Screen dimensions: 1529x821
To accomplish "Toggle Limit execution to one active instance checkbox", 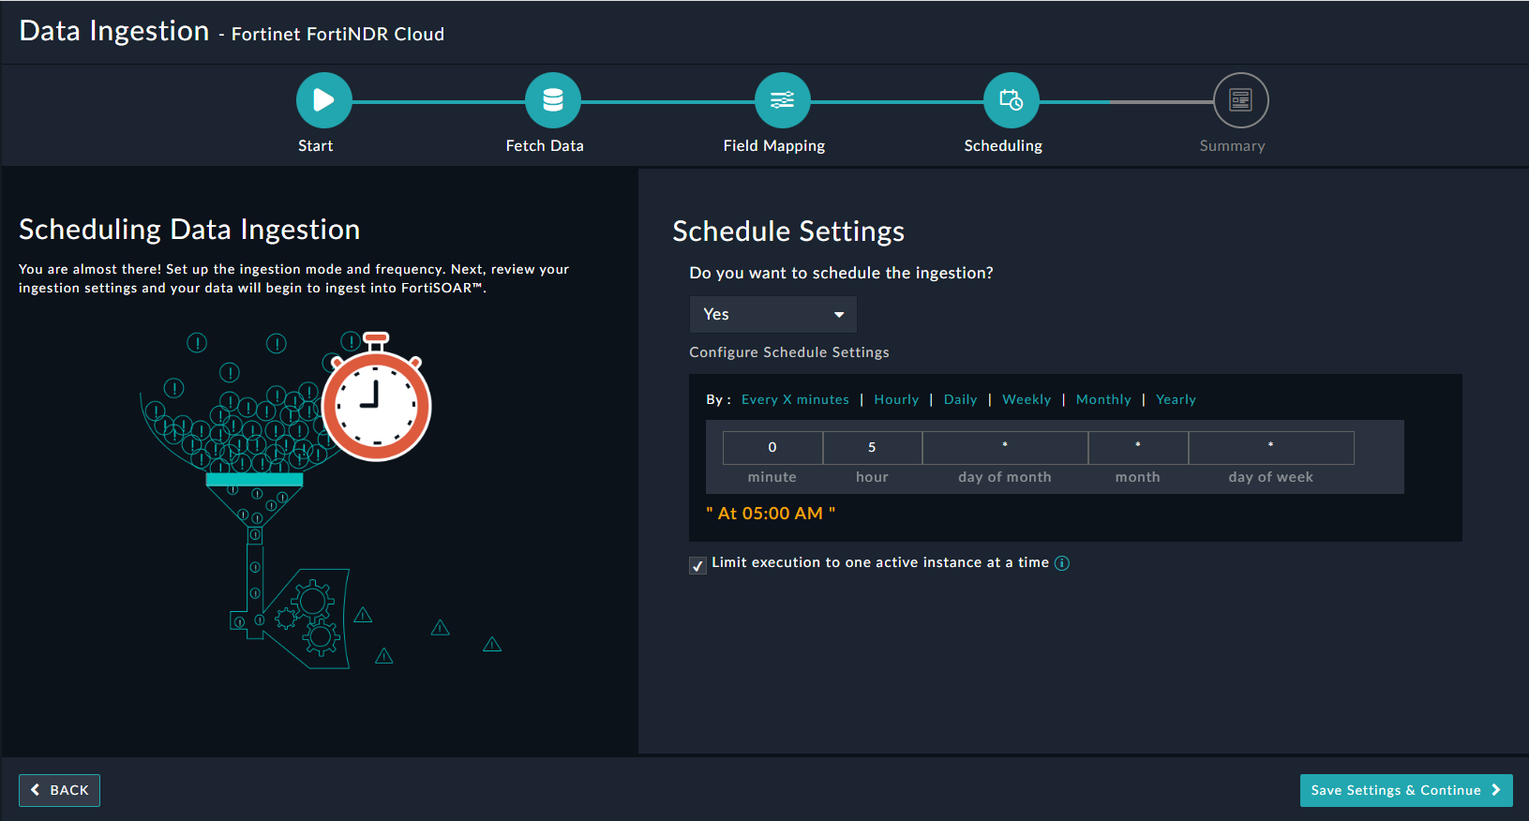I will click(x=697, y=565).
